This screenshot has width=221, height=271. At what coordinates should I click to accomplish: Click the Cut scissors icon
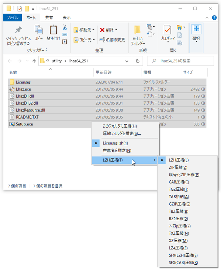tap(65, 27)
